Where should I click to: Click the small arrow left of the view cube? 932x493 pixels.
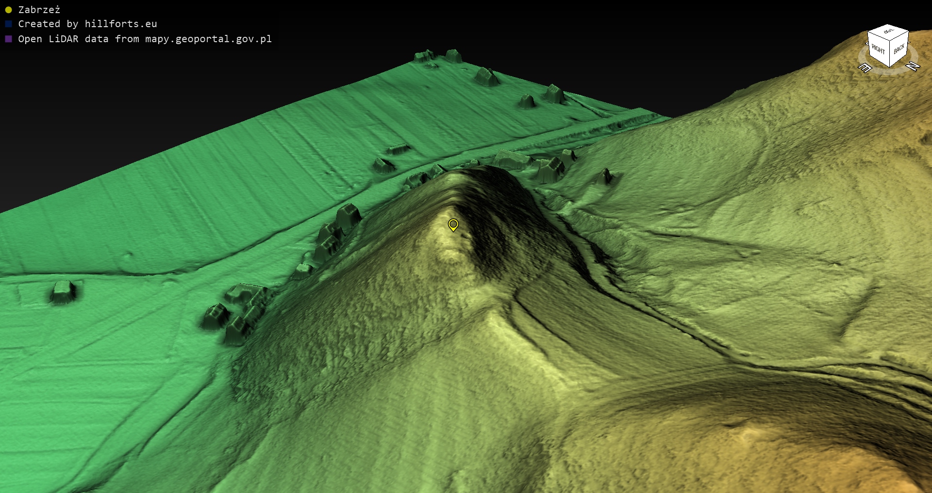[x=867, y=44]
